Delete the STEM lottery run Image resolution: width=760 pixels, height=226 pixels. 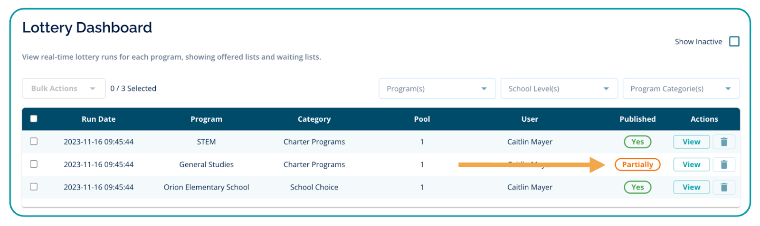724,142
